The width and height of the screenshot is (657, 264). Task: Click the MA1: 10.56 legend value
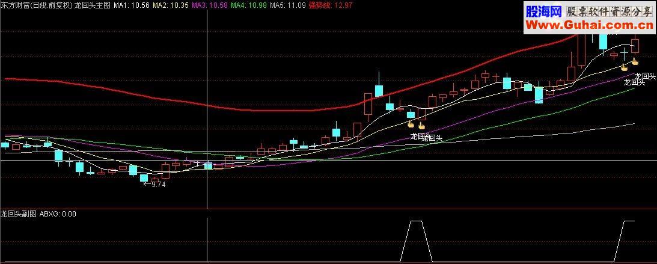(131, 5)
